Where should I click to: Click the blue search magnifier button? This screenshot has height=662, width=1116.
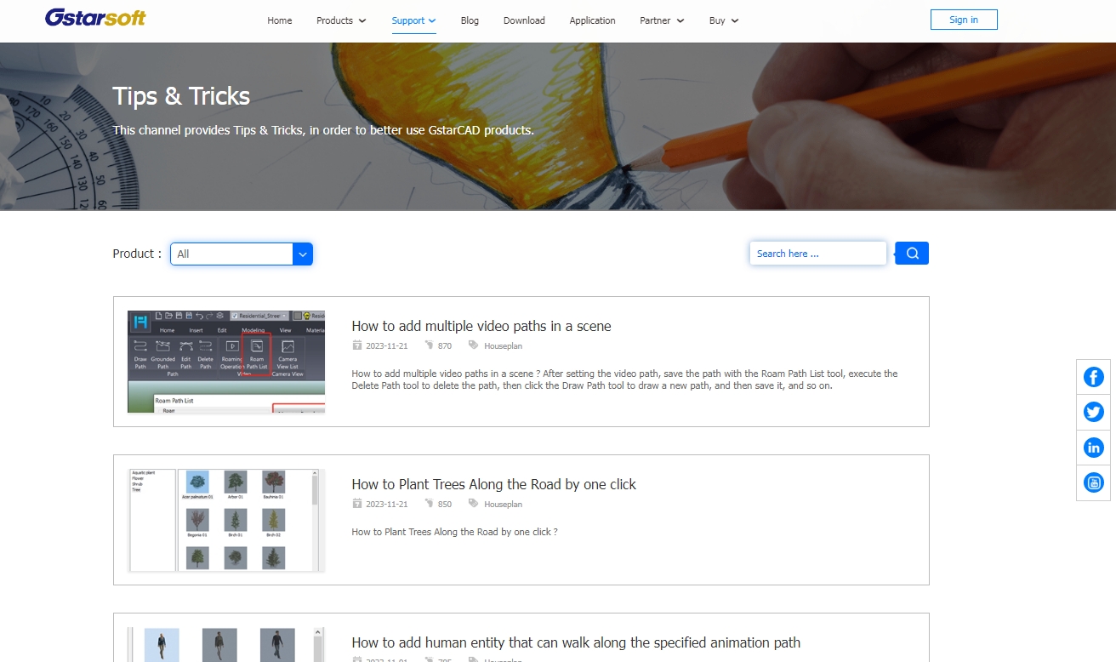(x=912, y=254)
